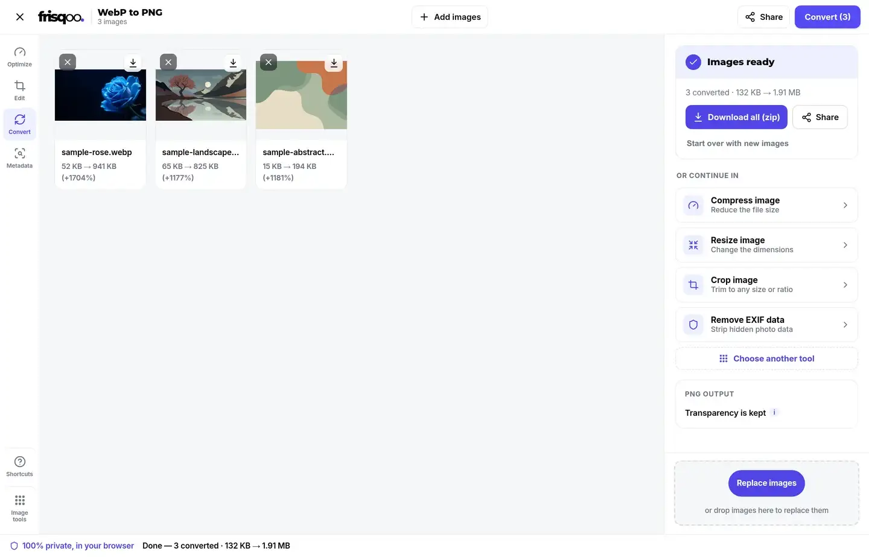Click Choose another tool
869x557 pixels.
click(766, 358)
